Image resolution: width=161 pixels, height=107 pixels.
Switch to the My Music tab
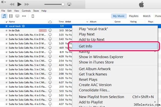[119, 16]
